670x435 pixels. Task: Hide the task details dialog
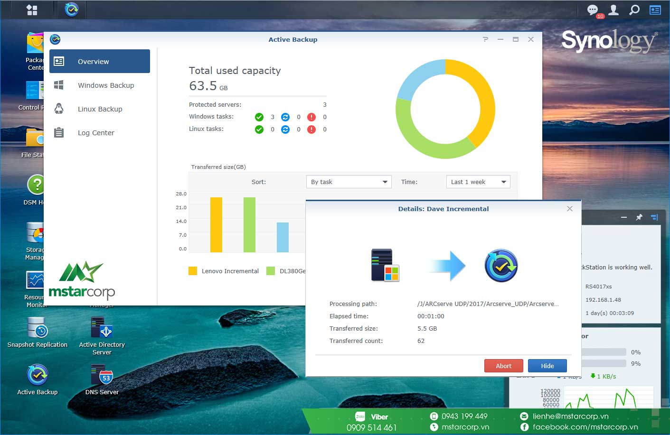pyautogui.click(x=547, y=366)
